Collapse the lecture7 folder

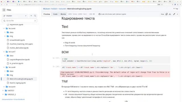[4, 52]
